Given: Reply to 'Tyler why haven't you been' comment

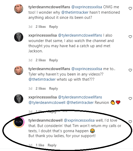Looking at the screenshot, I should pos(54,88).
